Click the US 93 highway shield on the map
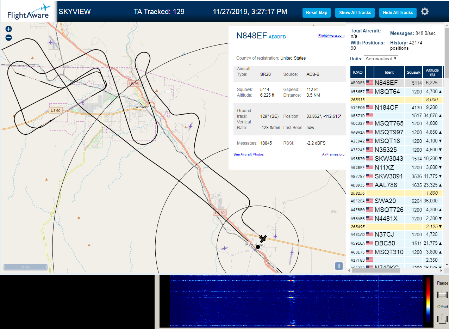Screen dimensions: 449x329 (134, 84)
